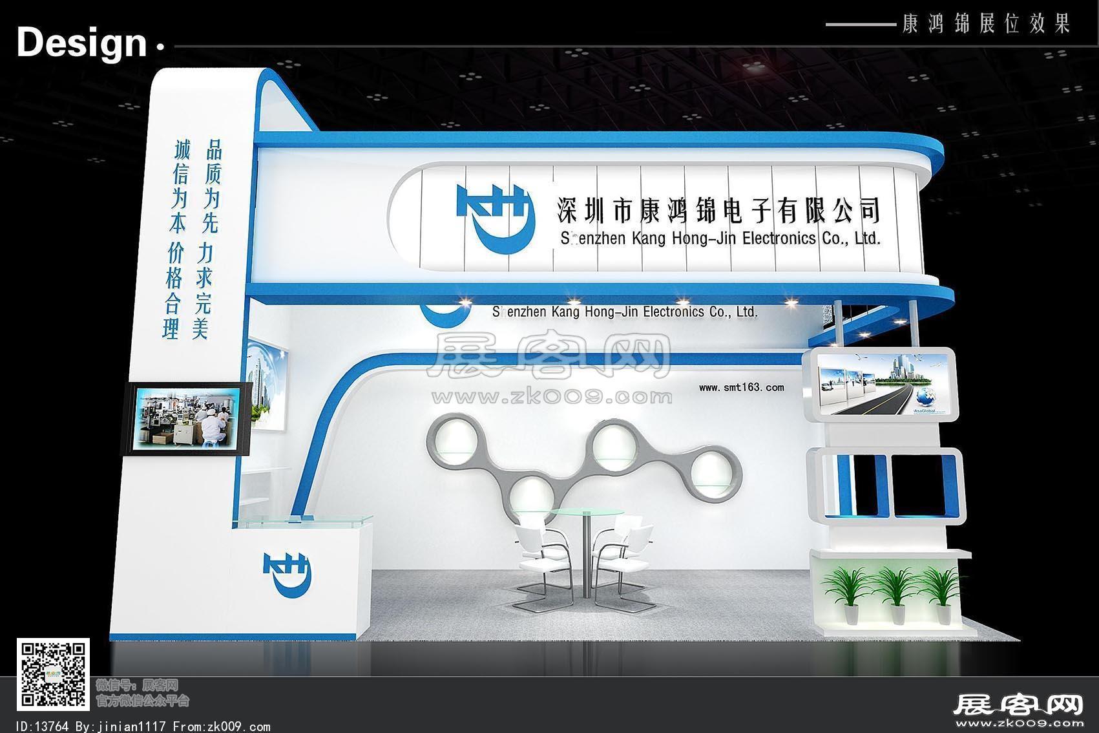Click the large Shenzhen Kang Hong-Jin Electronics text

pyautogui.click(x=720, y=238)
